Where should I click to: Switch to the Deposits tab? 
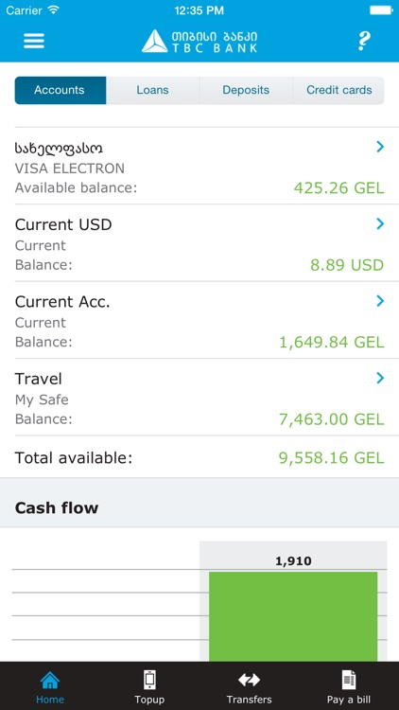(246, 90)
